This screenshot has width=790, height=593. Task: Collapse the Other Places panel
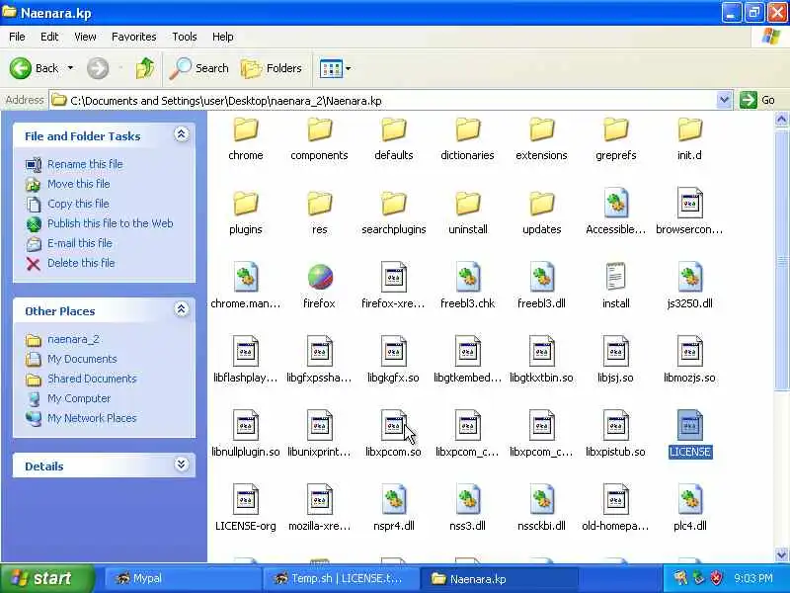[182, 309]
